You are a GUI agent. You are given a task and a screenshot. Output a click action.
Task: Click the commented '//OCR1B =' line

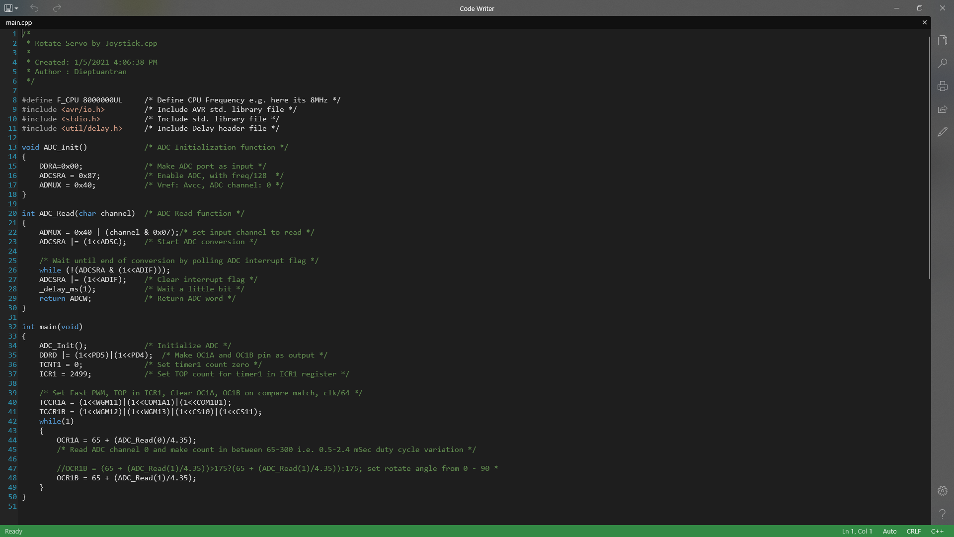click(277, 468)
